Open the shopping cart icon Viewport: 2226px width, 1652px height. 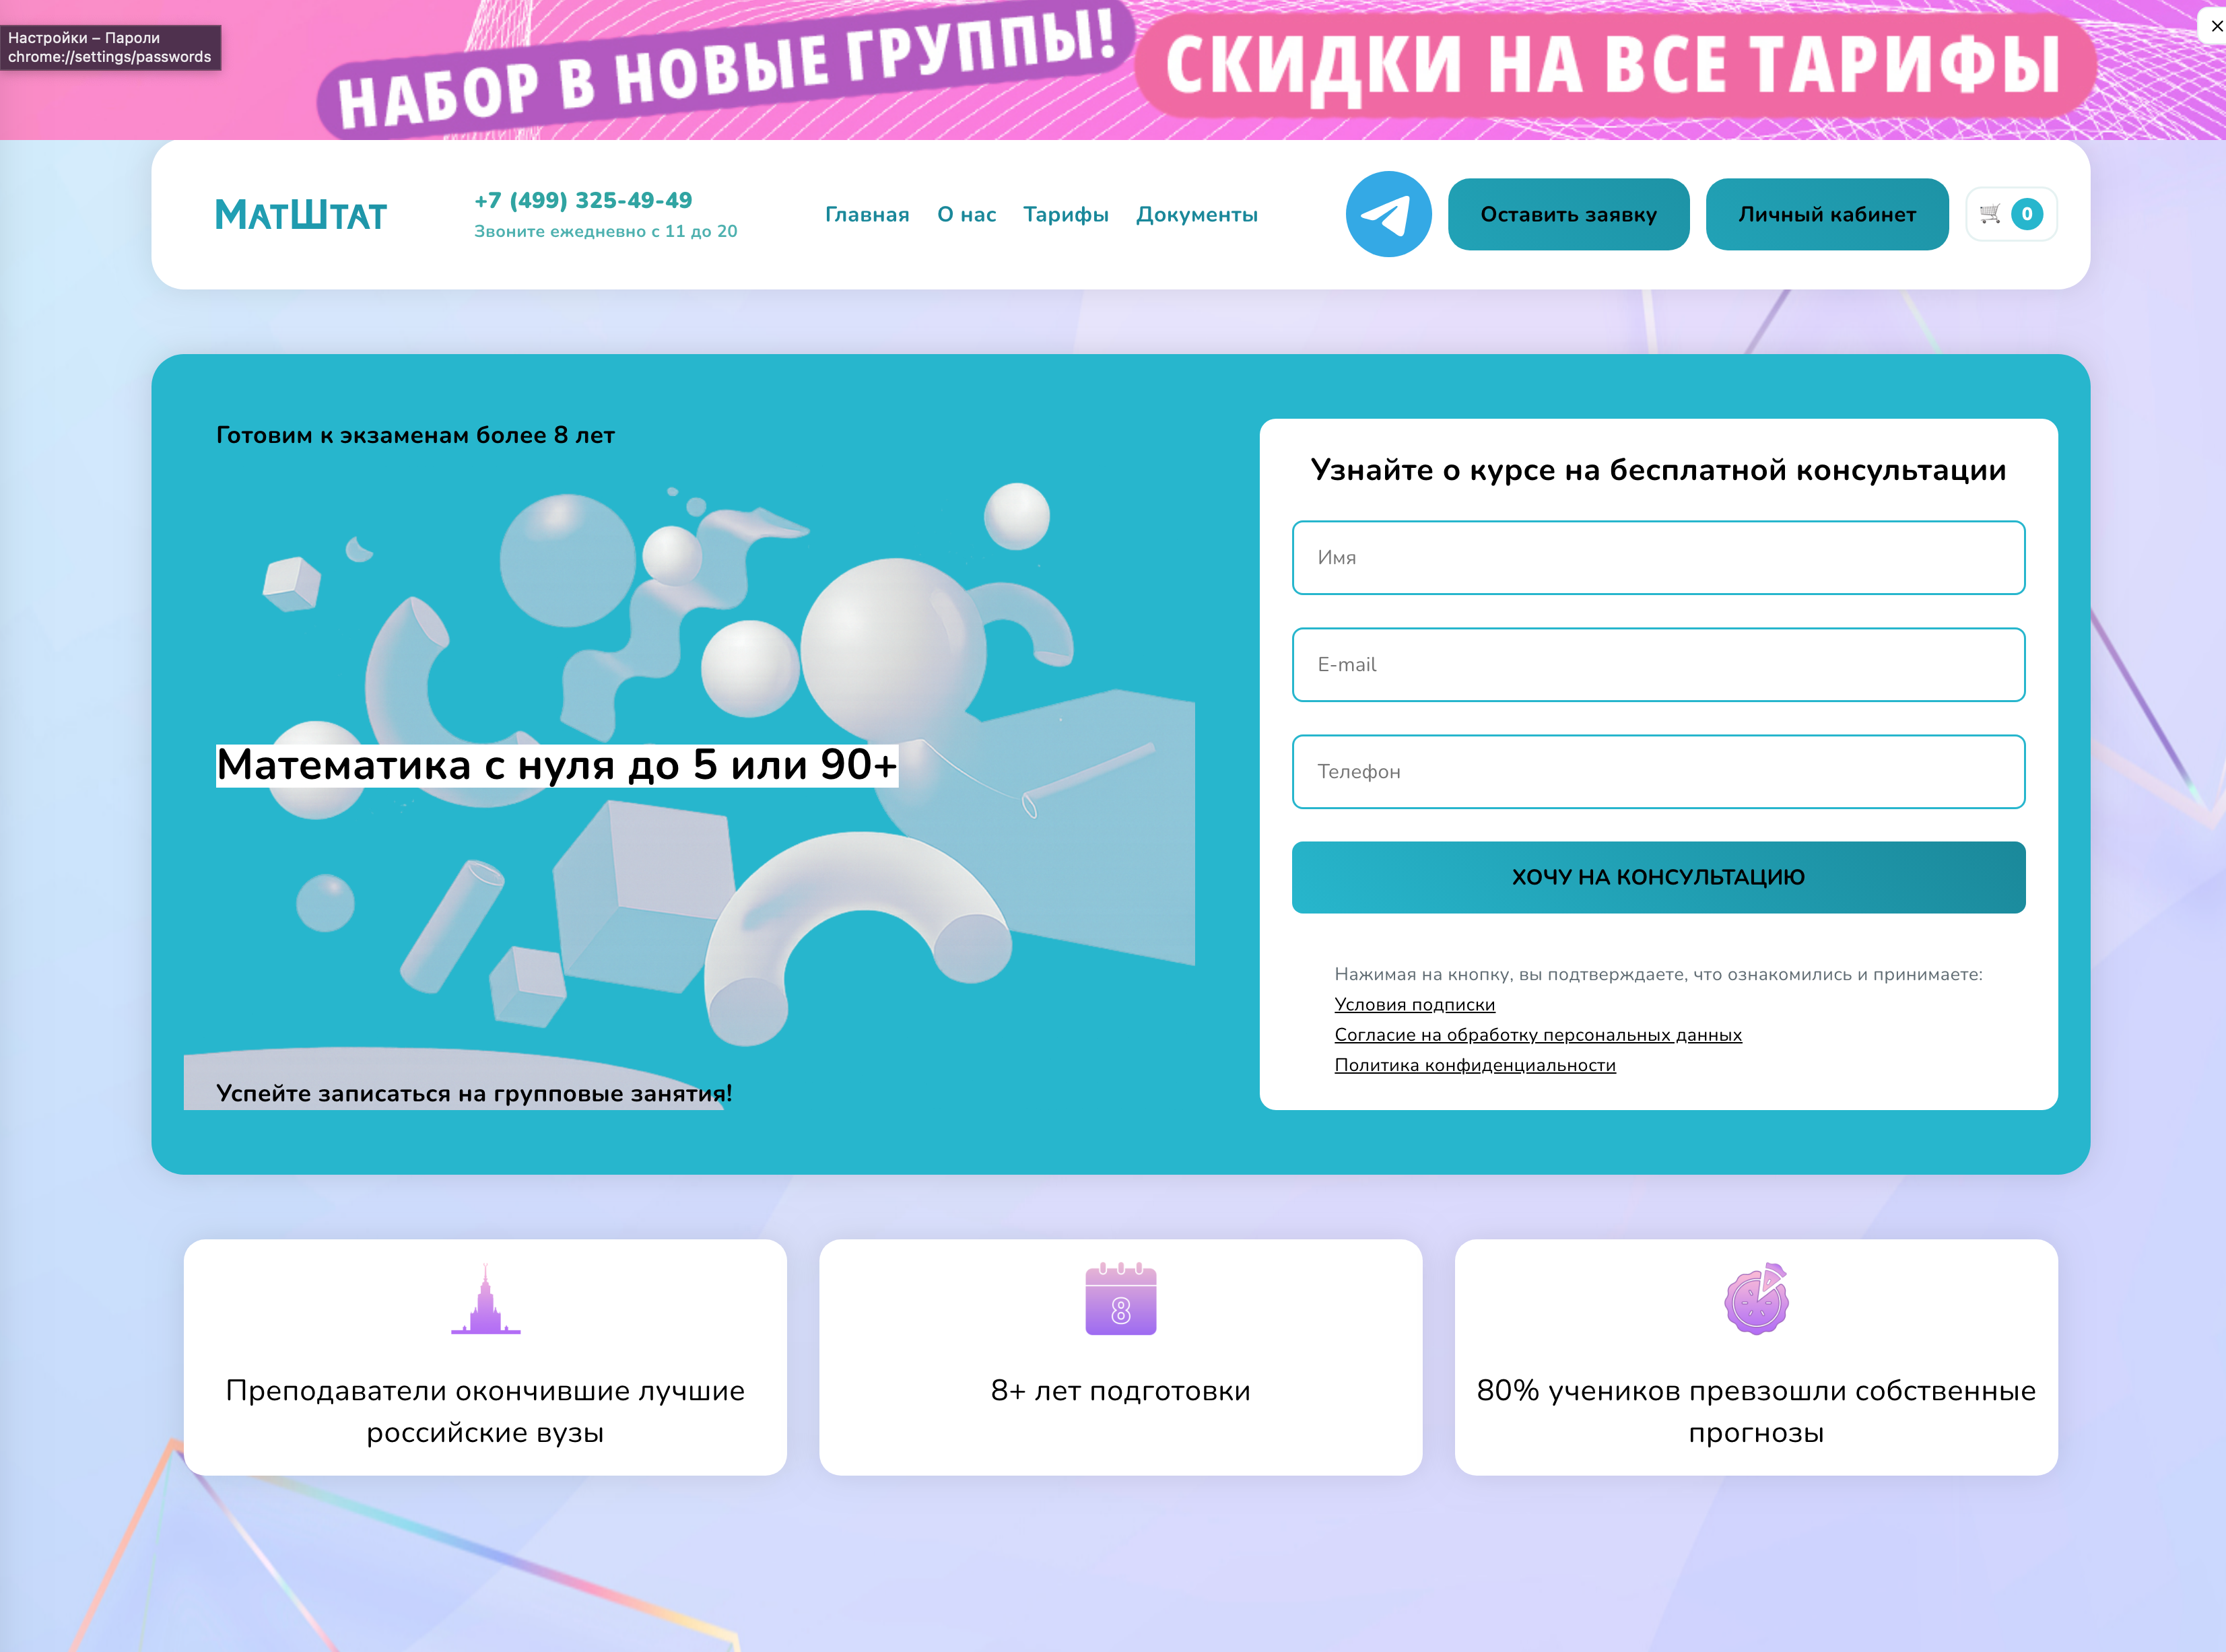click(x=1990, y=214)
